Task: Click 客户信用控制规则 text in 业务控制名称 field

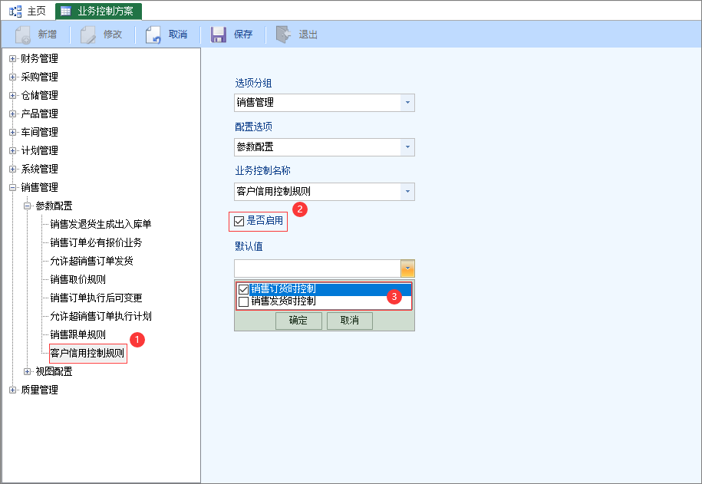Action: tap(274, 192)
